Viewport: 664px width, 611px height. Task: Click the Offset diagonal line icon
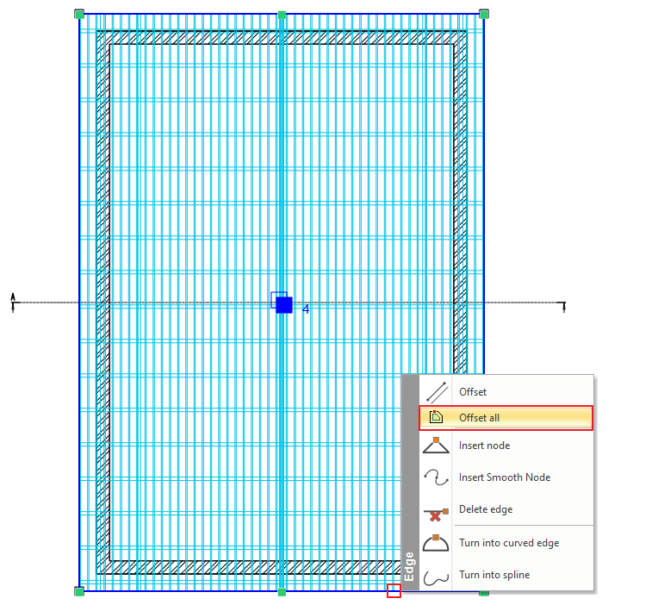[437, 391]
